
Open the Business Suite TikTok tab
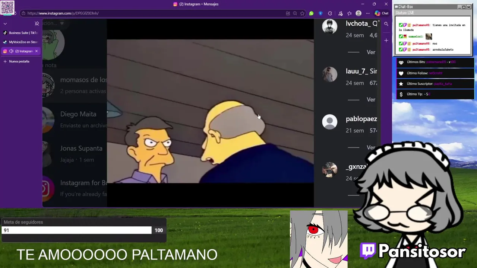point(21,33)
